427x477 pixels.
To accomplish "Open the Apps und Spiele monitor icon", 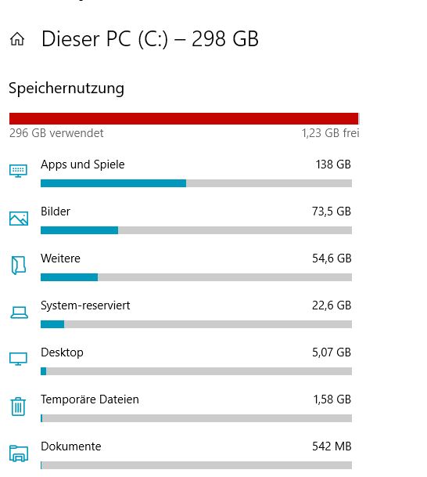I will point(18,171).
